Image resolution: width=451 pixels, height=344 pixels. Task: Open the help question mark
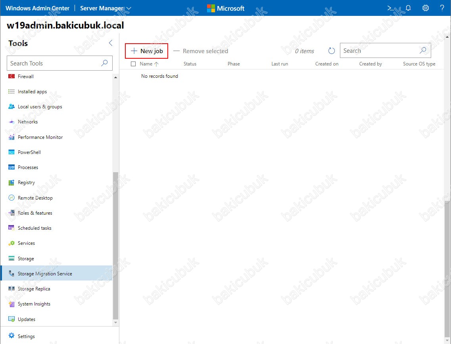click(x=442, y=8)
